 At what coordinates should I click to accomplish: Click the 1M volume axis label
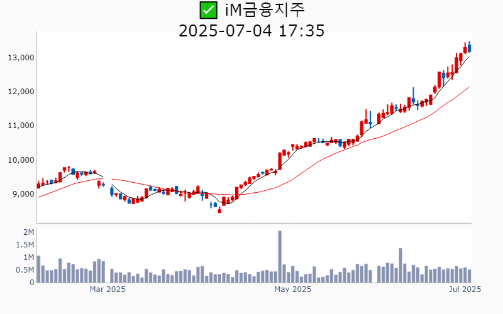(28, 257)
